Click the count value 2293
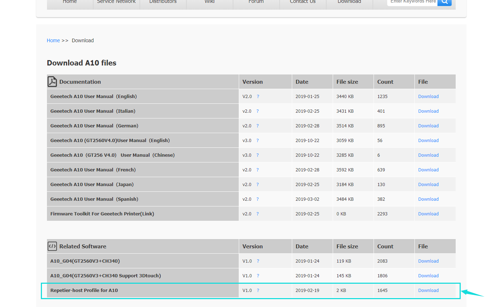This screenshot has width=503, height=307. point(382,214)
